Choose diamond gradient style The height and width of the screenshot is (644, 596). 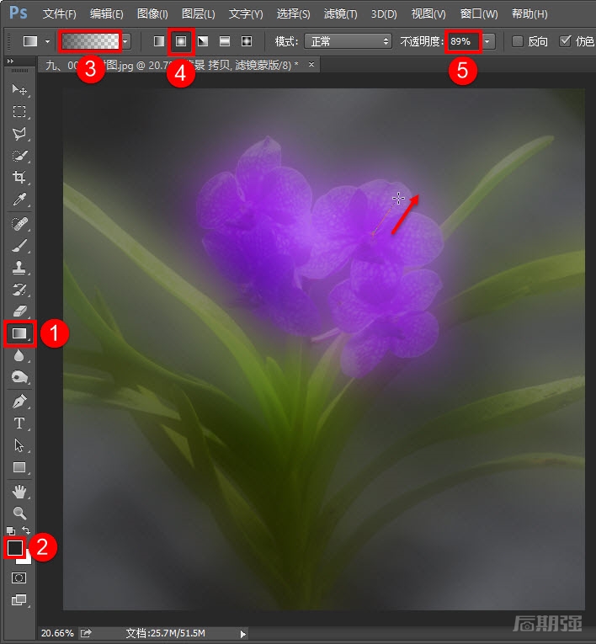247,41
